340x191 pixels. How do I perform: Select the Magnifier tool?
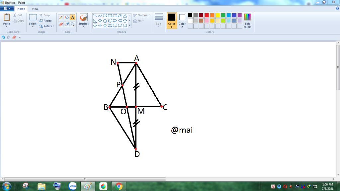pyautogui.click(x=72, y=24)
